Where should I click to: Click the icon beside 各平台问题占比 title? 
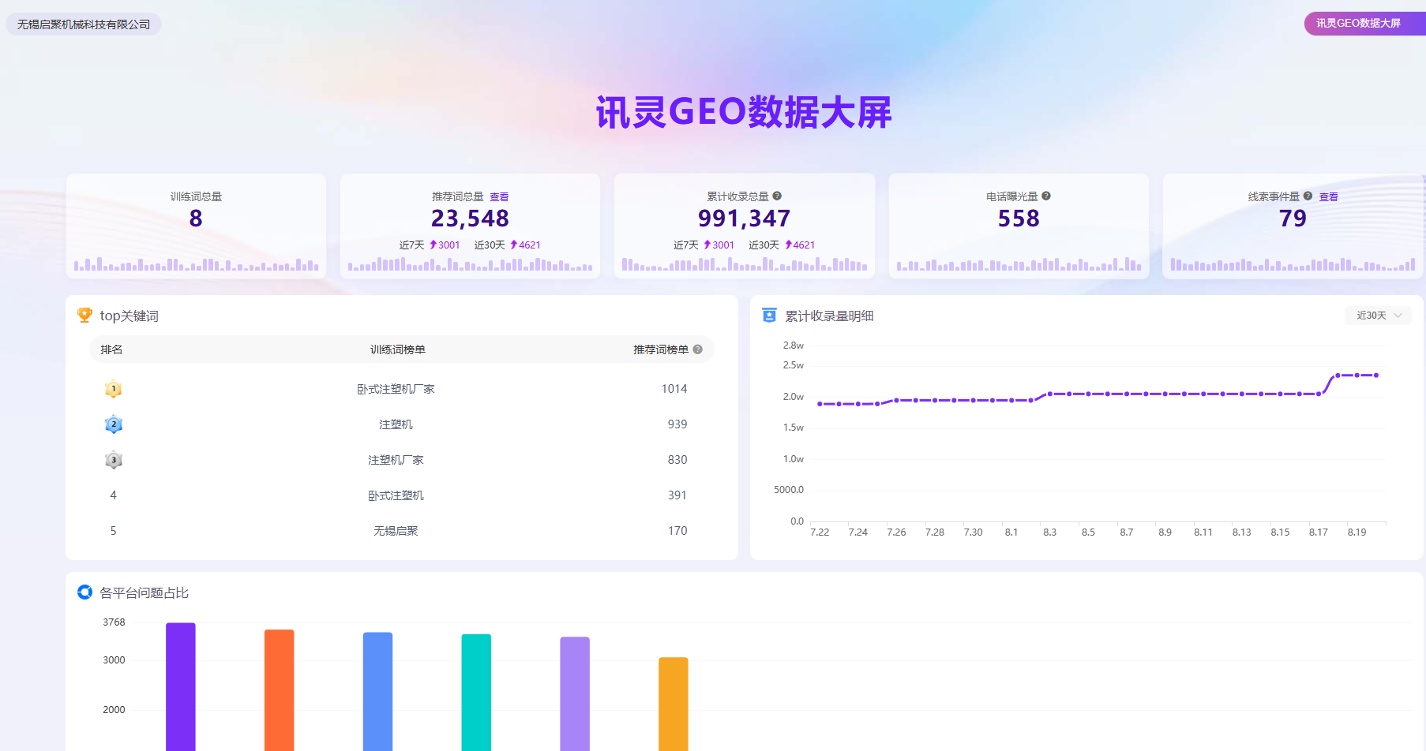[84, 592]
